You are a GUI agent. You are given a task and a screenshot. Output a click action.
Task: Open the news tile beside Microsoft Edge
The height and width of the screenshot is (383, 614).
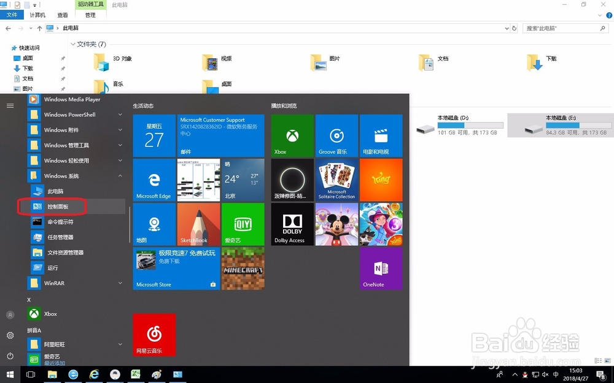(198, 180)
